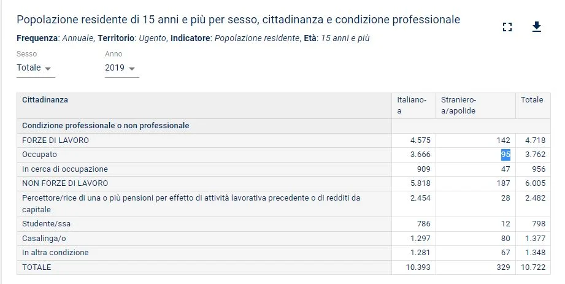This screenshot has width=565, height=284.
Task: Click the arrow next to 2019
Action: [x=132, y=69]
